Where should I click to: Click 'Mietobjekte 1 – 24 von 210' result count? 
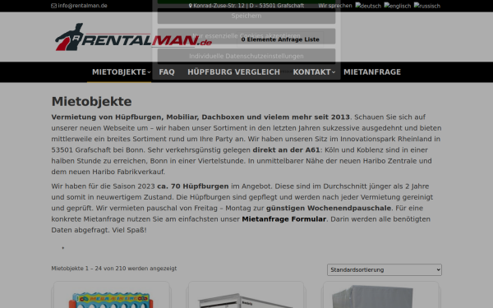pos(114,269)
